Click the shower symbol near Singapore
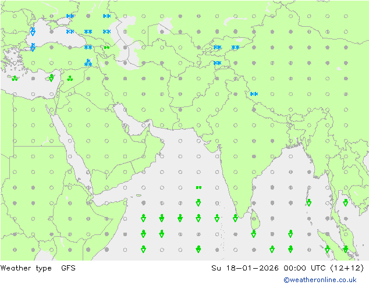 tap(346, 250)
